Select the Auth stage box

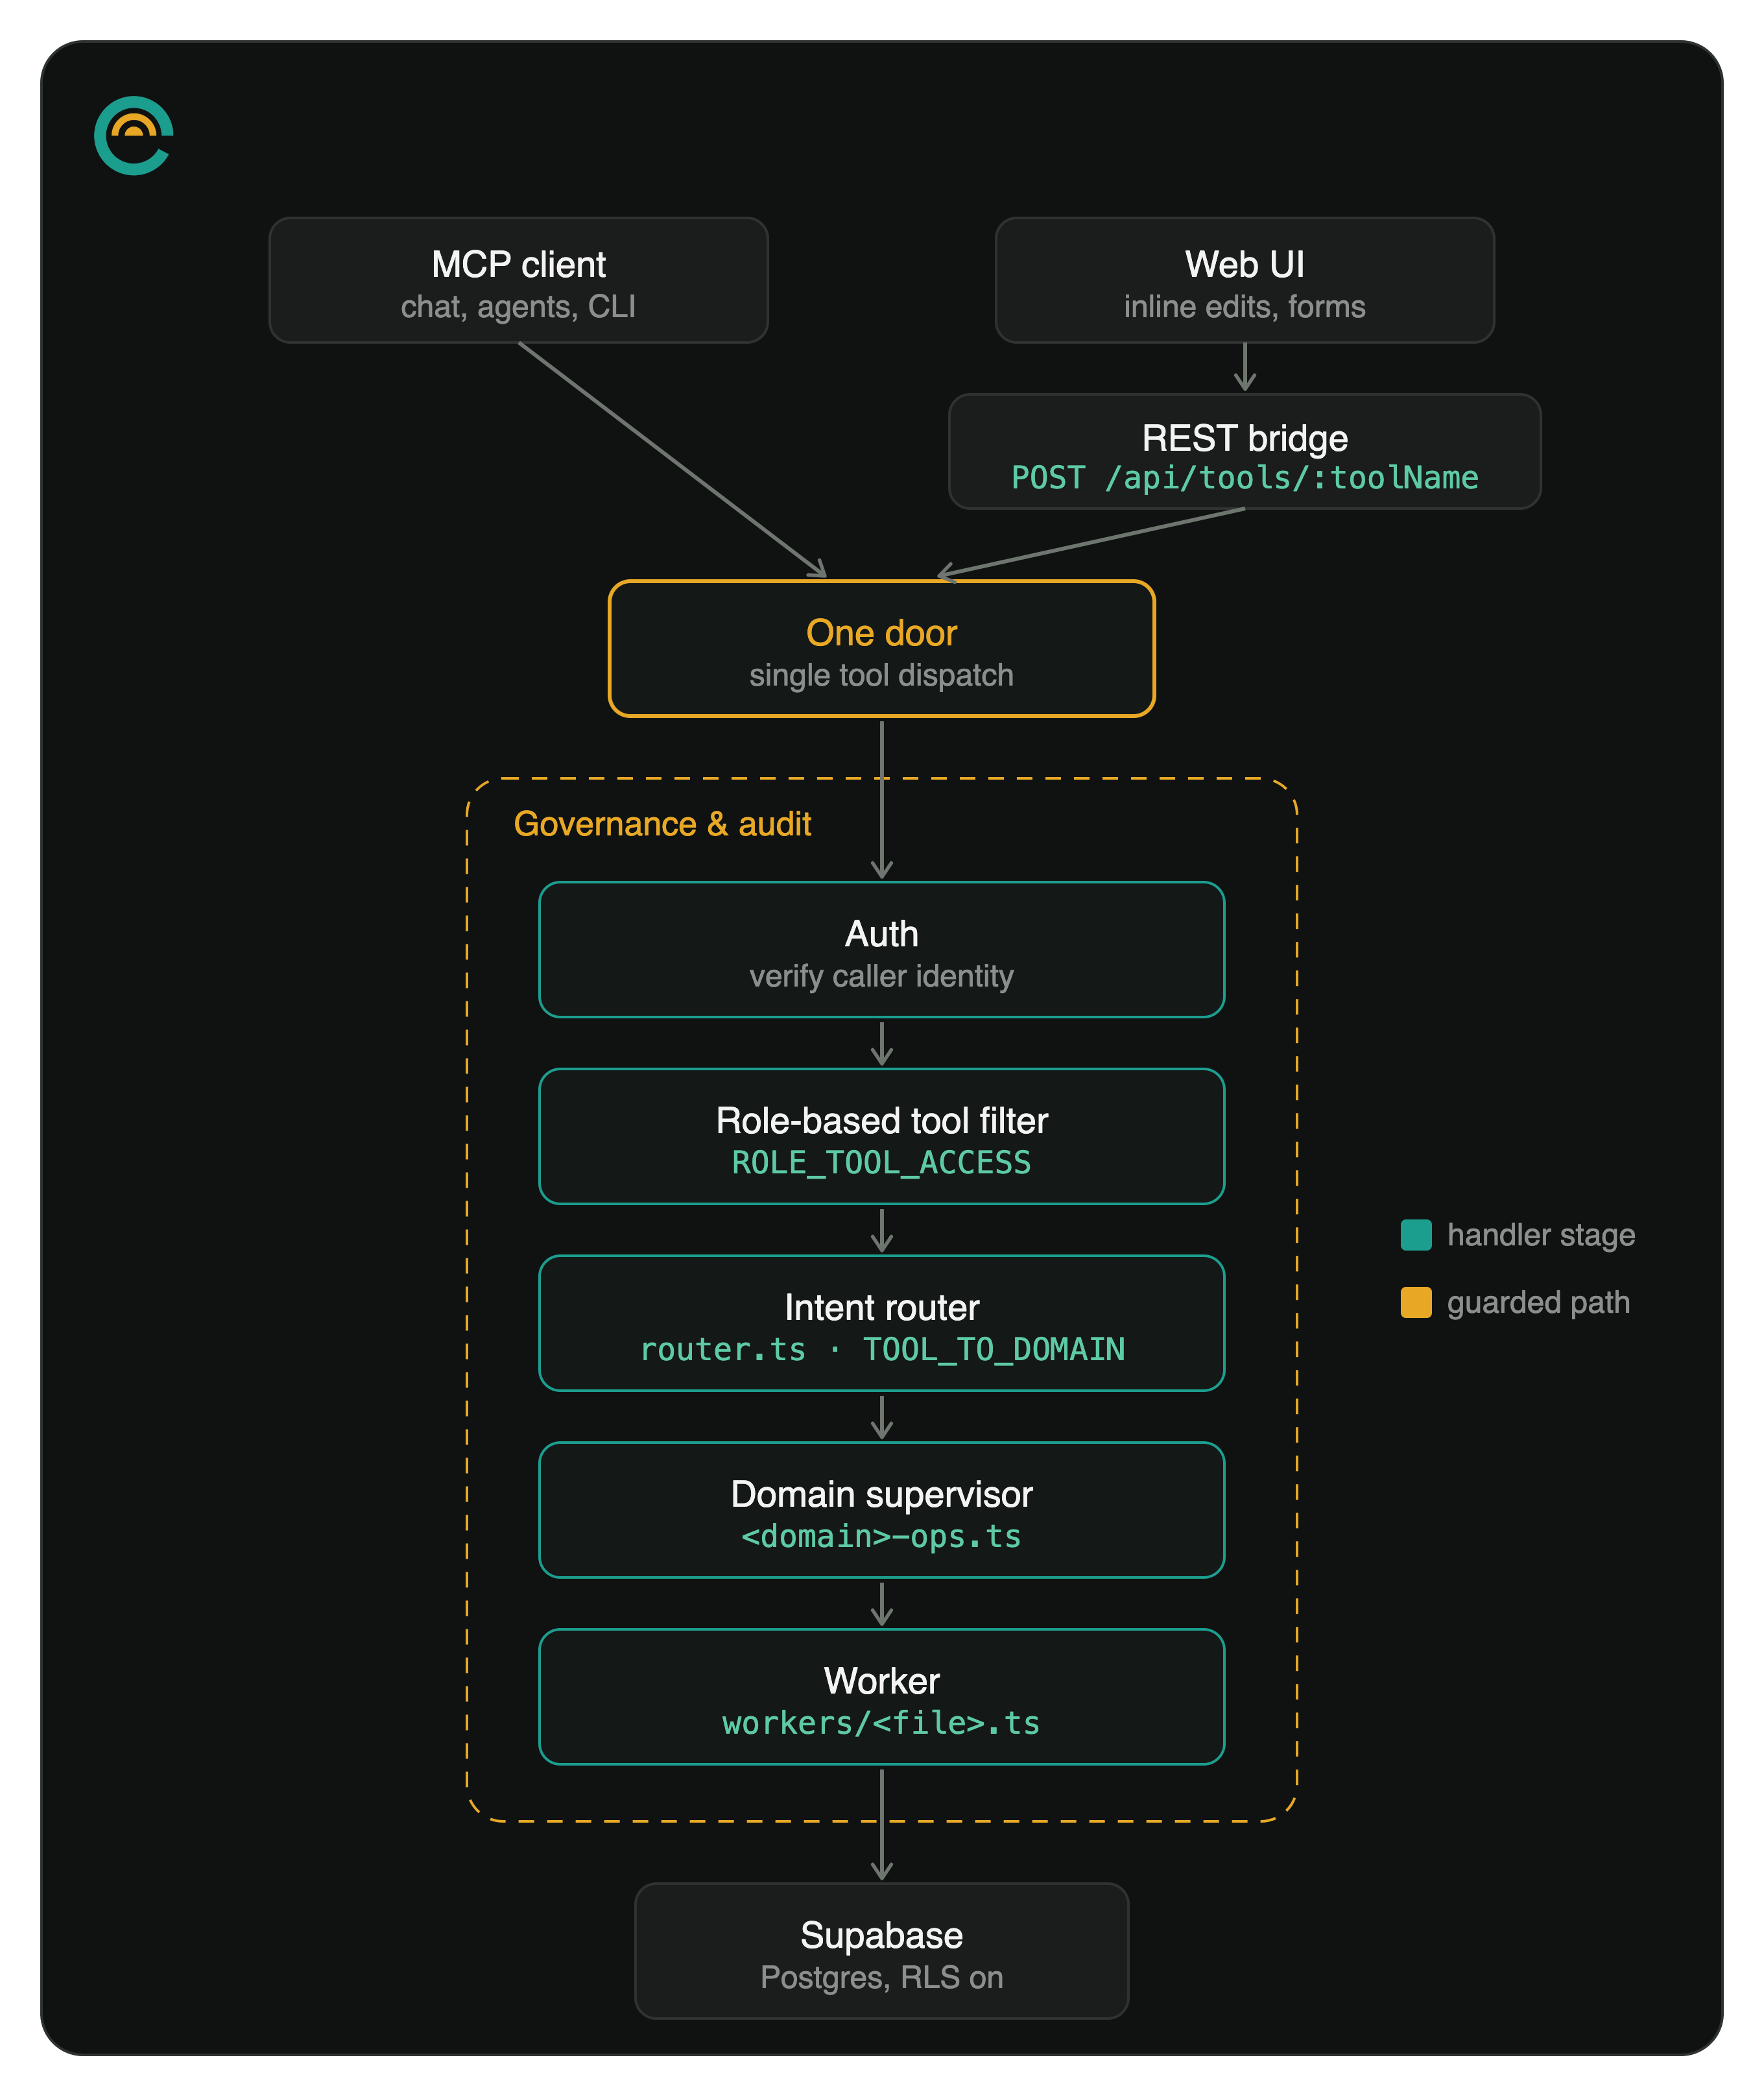pos(881,949)
